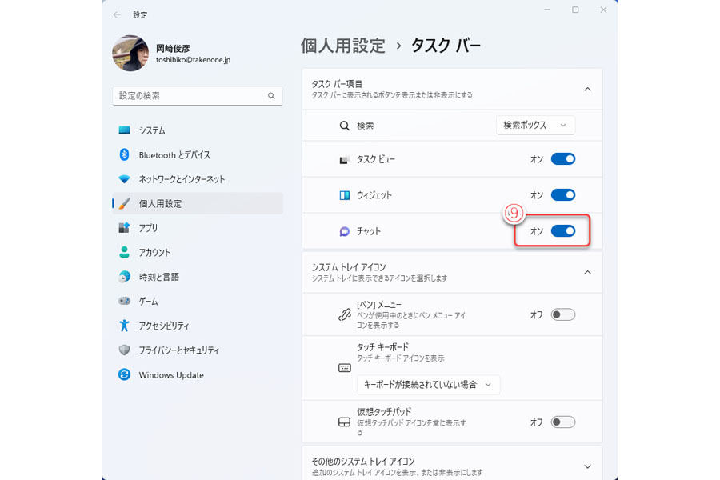Click the ゲーム controller icon
The width and height of the screenshot is (720, 480).
coord(125,301)
